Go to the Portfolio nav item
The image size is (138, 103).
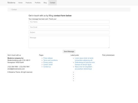click(38, 3)
